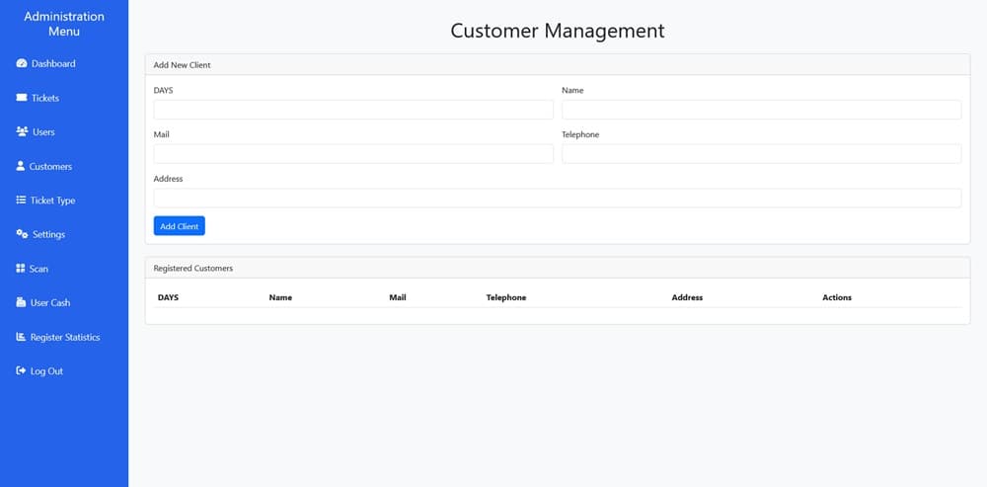Select Log Out from sidebar menu
987x487 pixels.
click(x=46, y=371)
